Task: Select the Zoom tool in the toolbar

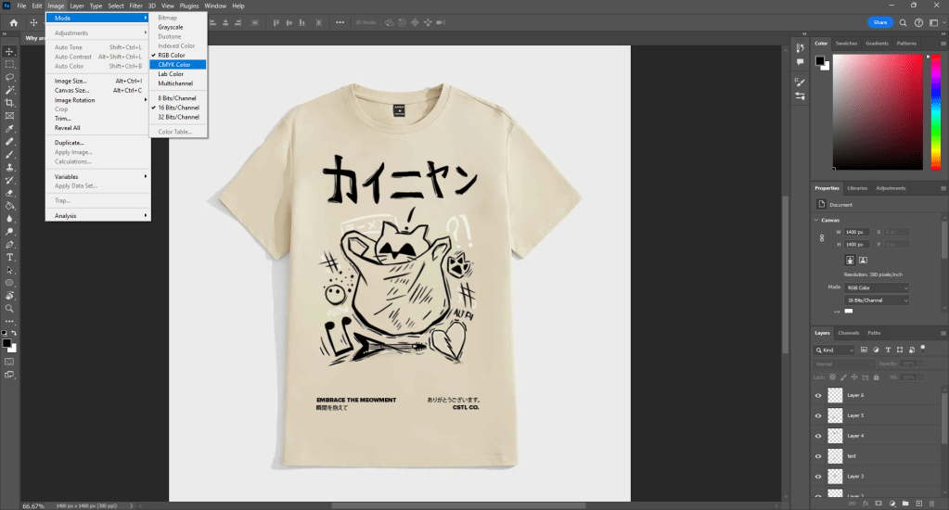Action: click(9, 308)
